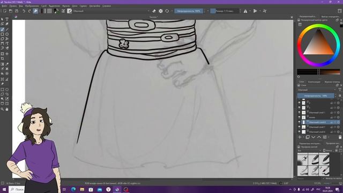Activate the Zoom tool in toolbox
Image resolution: width=343 pixels, height=193 pixels.
point(2,109)
